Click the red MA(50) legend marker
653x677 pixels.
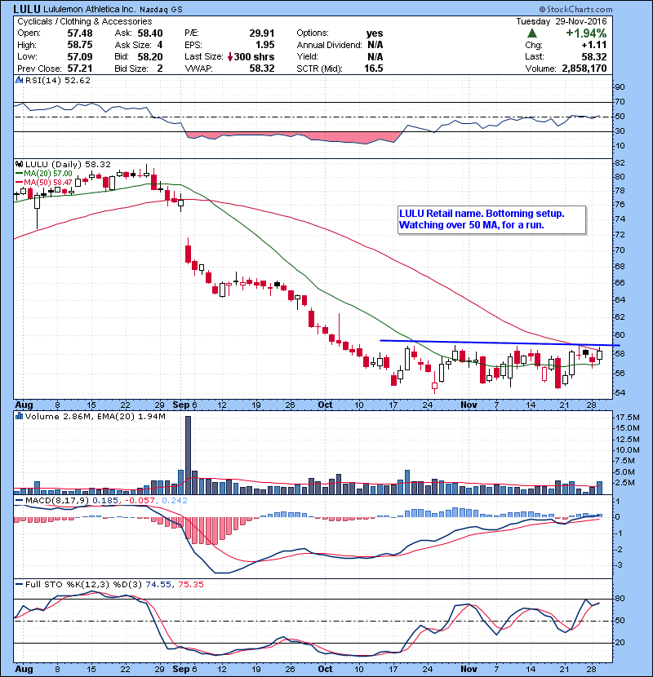[19, 182]
